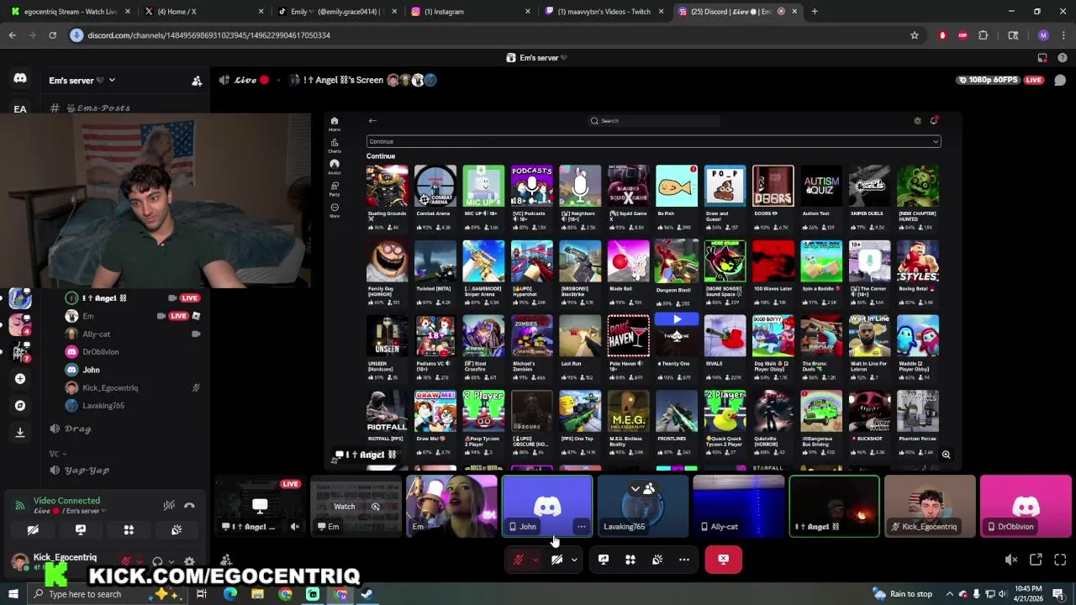The image size is (1076, 605).
Task: Expand input device options beside user panel mic
Action: pyautogui.click(x=140, y=562)
